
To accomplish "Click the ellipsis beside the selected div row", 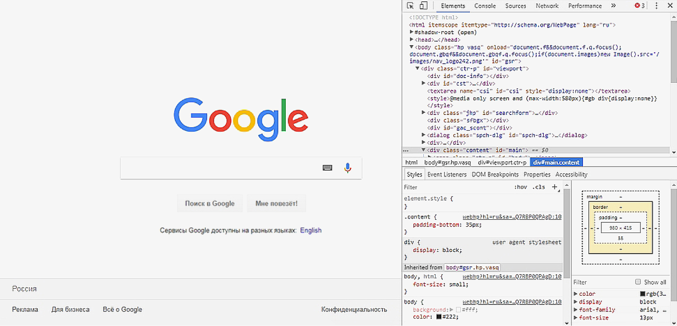I will (x=406, y=150).
